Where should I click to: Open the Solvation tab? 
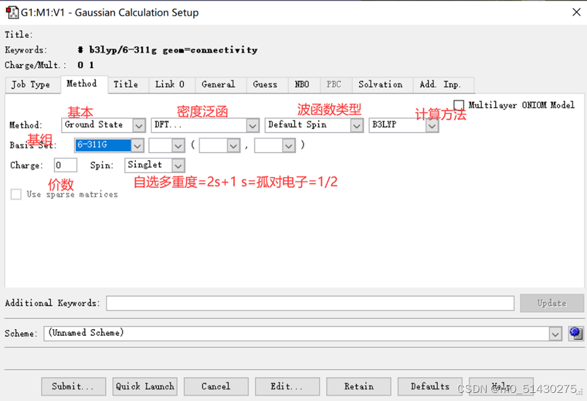point(381,85)
